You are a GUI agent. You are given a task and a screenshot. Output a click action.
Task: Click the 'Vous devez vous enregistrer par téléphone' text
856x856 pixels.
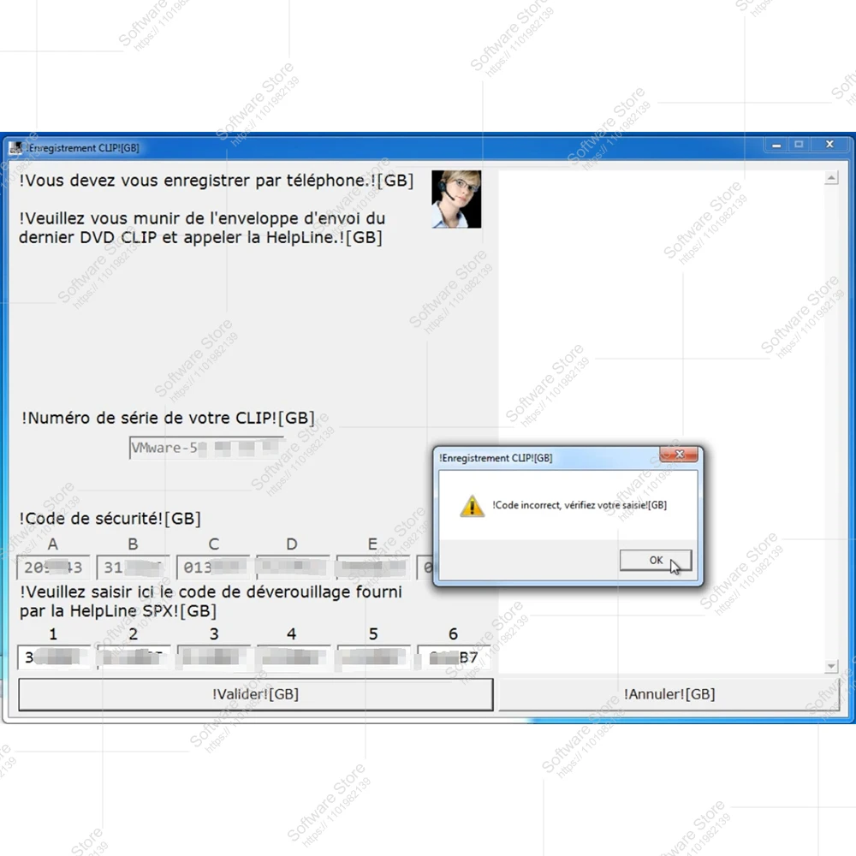(x=217, y=180)
